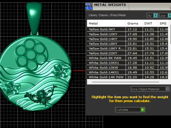Click the 27.64 grams value
Image resolution: width=171 pixels, height=128 pixels.
pos(132,53)
